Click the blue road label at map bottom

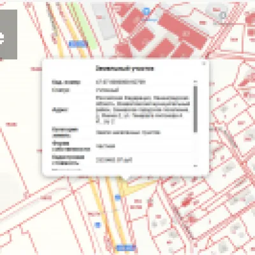(126, 248)
